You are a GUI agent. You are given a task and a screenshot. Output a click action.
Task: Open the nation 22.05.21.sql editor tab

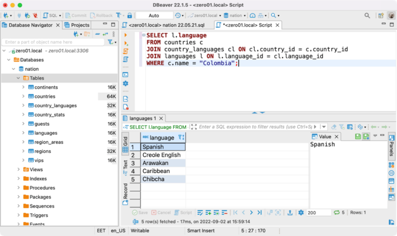(x=165, y=25)
